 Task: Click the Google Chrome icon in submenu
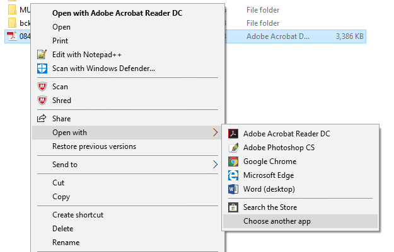tap(233, 162)
